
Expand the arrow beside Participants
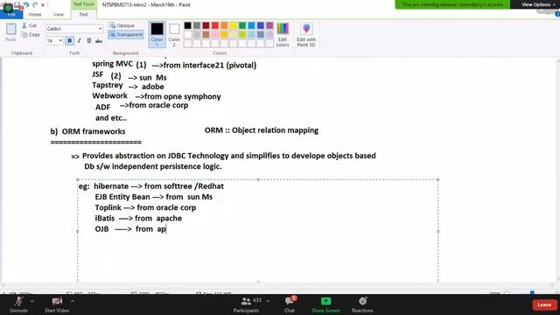click(x=268, y=301)
